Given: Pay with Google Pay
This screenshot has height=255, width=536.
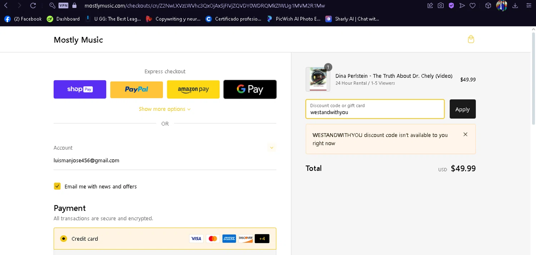Looking at the screenshot, I should 250,89.
